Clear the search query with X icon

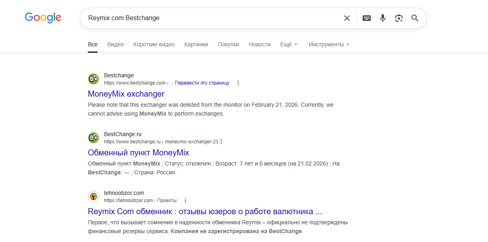pyautogui.click(x=347, y=18)
